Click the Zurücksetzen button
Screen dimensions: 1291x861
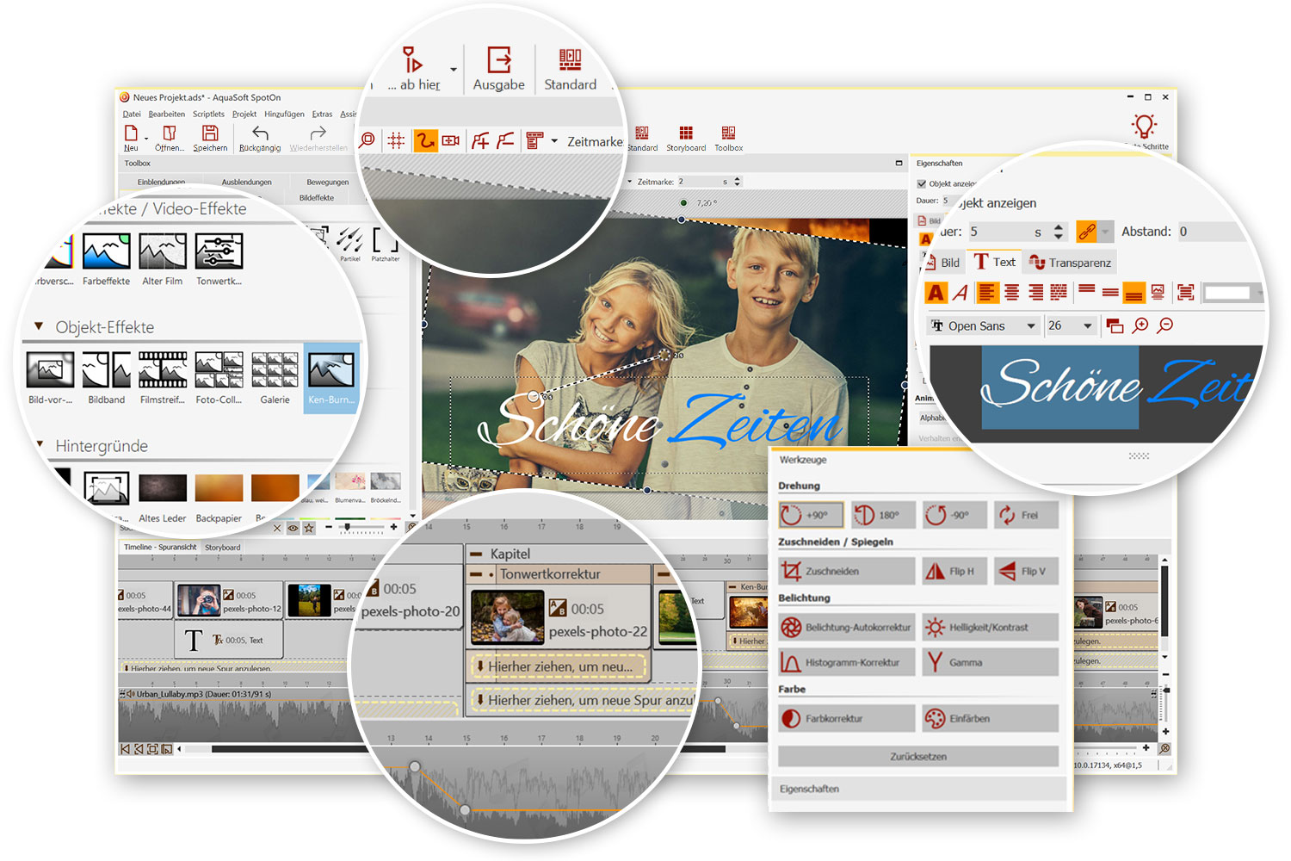pos(917,756)
